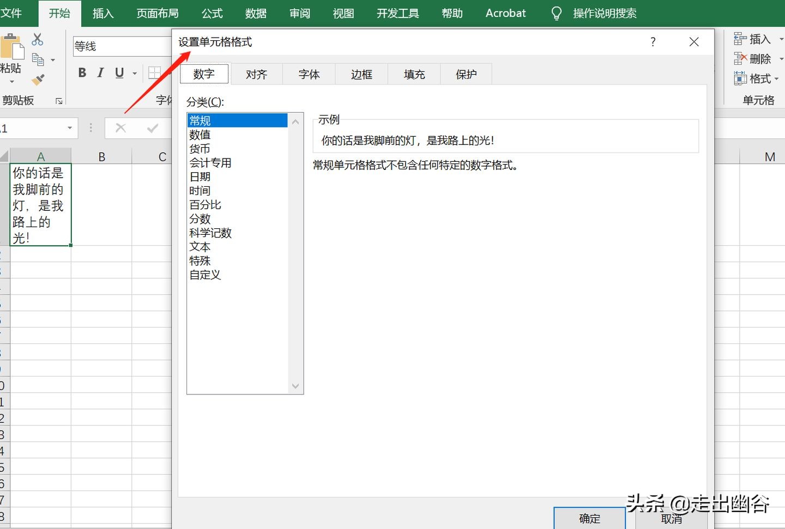Open the 帮助 ribbon tab
Image resolution: width=785 pixels, height=529 pixels.
(x=452, y=13)
